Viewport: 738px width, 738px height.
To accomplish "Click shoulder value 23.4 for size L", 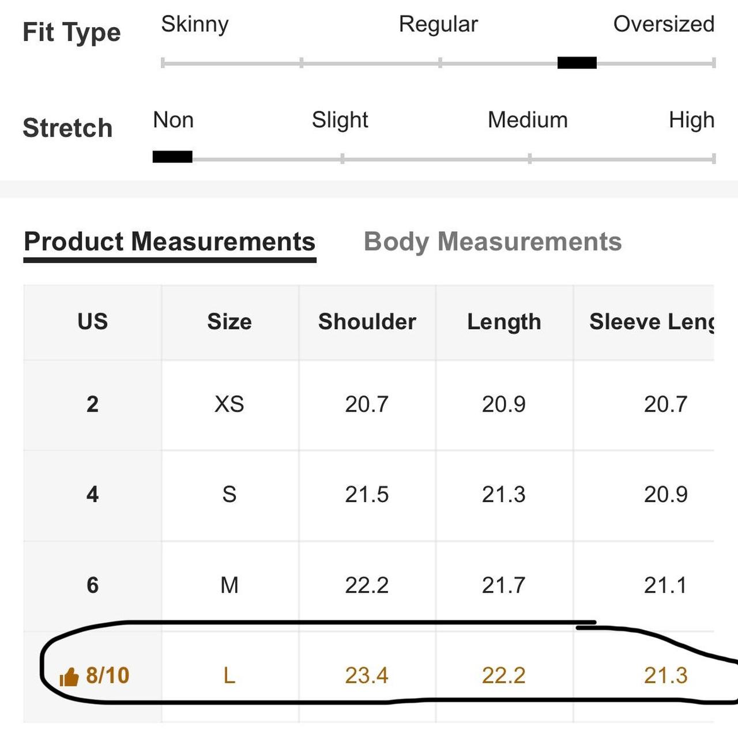I will click(367, 675).
